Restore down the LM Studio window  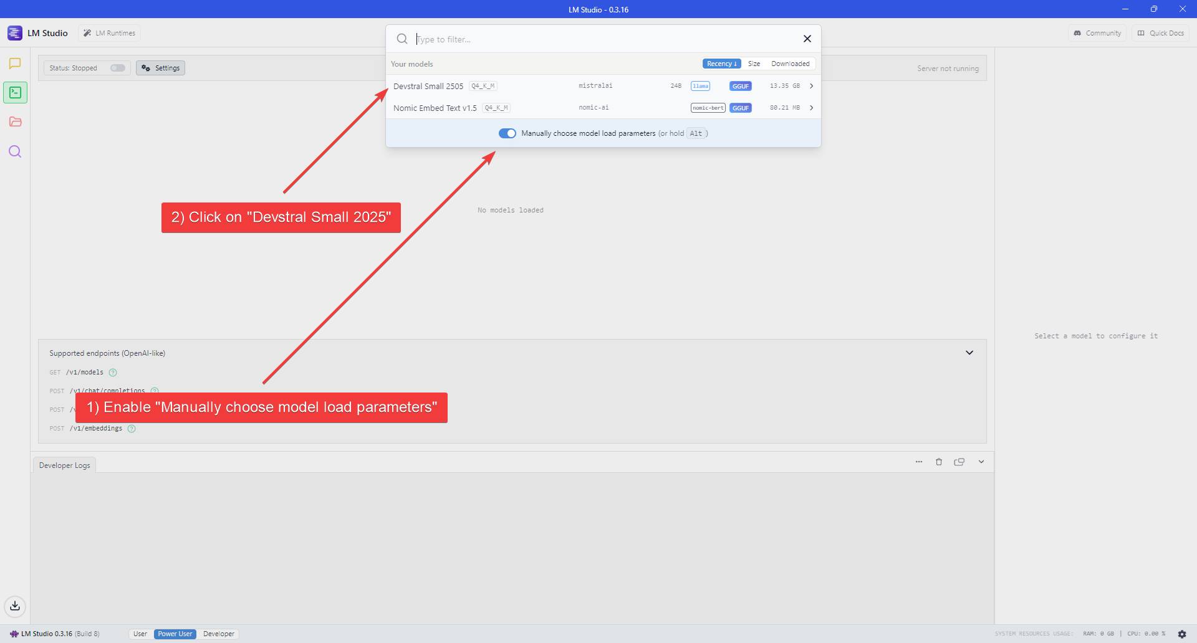1154,9
